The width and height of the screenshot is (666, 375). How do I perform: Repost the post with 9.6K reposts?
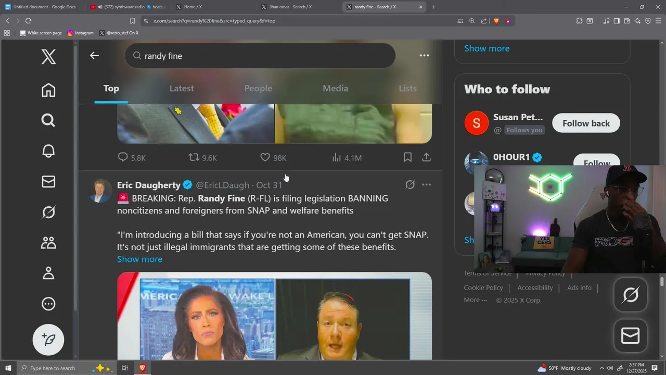(202, 157)
